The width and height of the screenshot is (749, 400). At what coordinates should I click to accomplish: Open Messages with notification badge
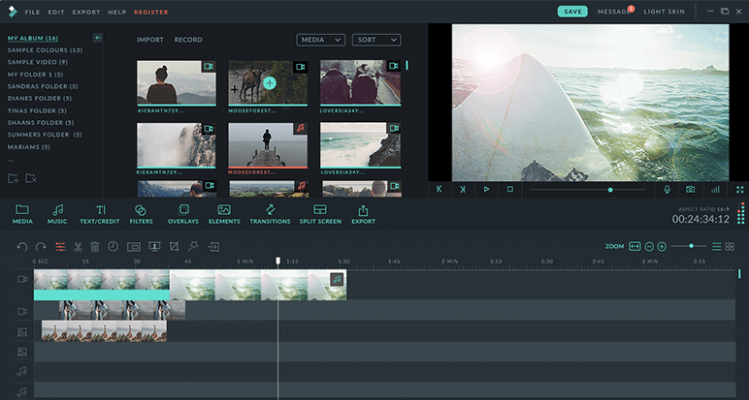(x=615, y=12)
